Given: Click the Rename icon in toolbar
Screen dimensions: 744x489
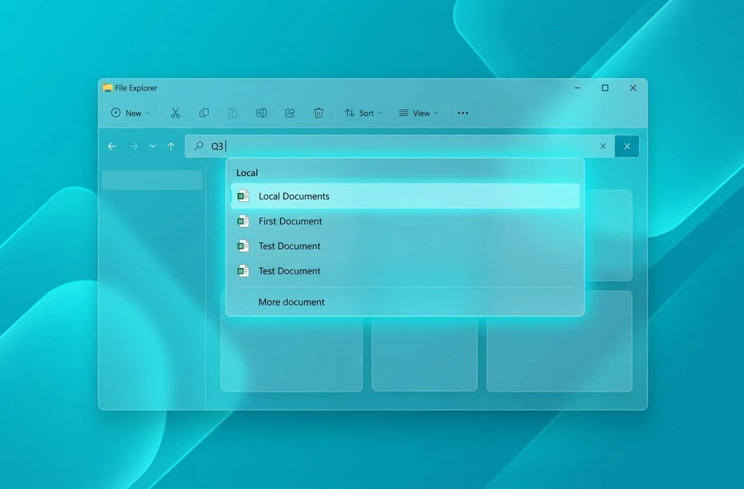Looking at the screenshot, I should 261,113.
